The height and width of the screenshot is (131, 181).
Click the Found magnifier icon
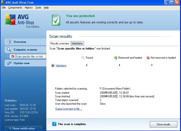(x=83, y=58)
